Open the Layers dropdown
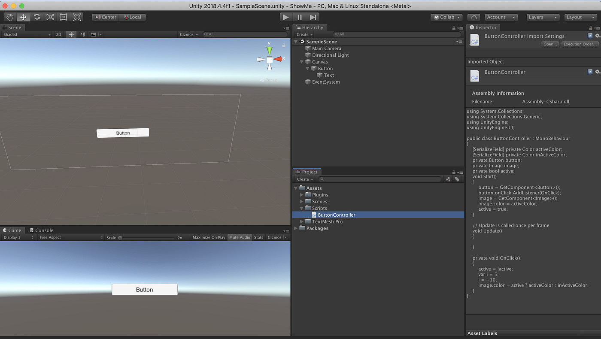The width and height of the screenshot is (601, 339). (543, 17)
